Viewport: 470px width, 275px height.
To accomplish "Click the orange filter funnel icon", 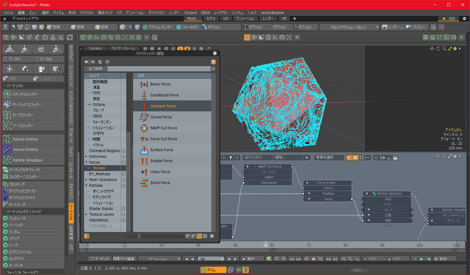I will click(213, 62).
